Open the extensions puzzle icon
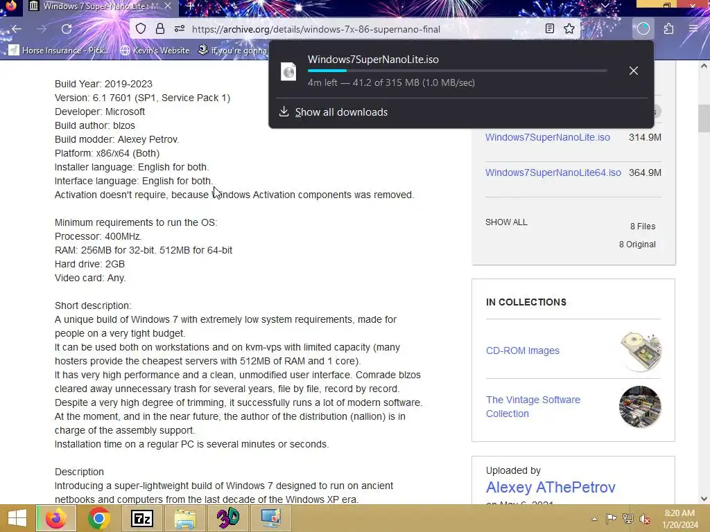710x532 pixels. 669,29
